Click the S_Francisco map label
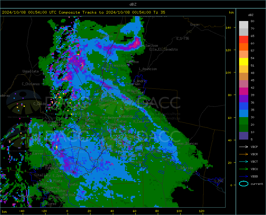Viewport: 266px width, 215px height. coord(116,65)
